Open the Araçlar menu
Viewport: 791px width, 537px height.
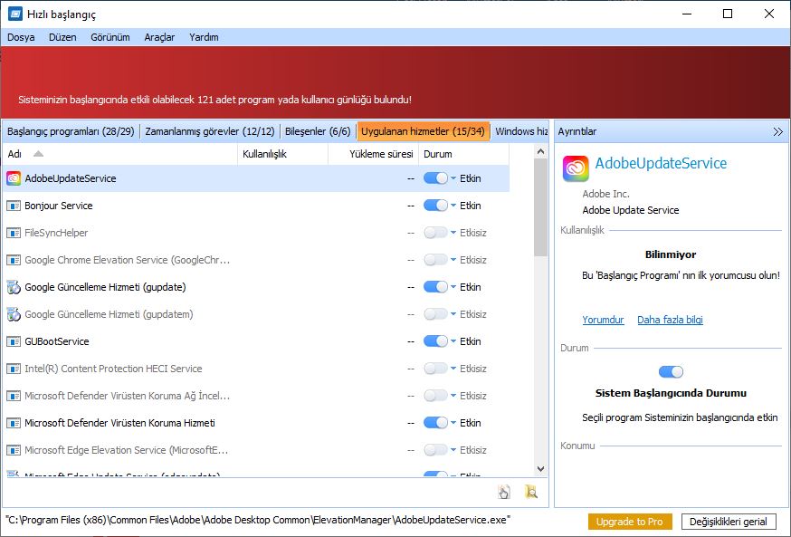pyautogui.click(x=159, y=37)
